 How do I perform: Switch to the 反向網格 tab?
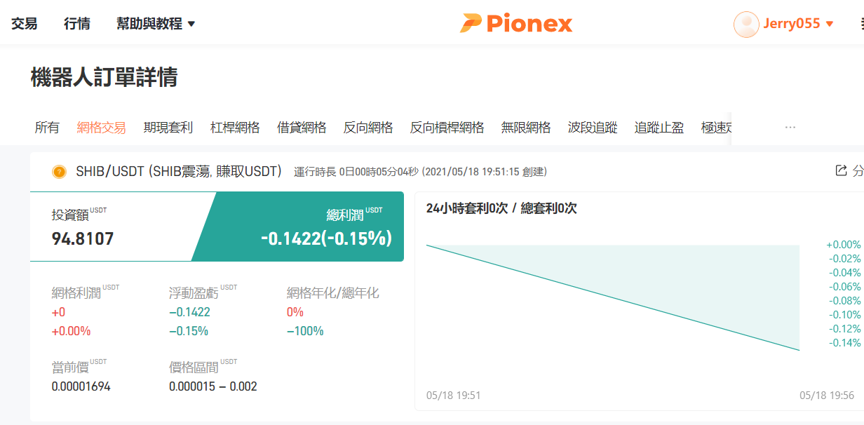click(368, 128)
